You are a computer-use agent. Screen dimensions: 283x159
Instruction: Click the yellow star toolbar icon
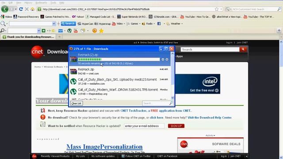point(101,31)
